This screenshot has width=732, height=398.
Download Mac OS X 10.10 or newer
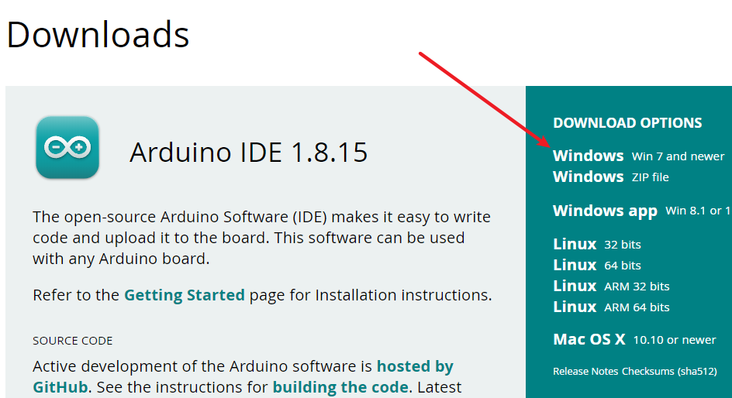pyautogui.click(x=634, y=339)
